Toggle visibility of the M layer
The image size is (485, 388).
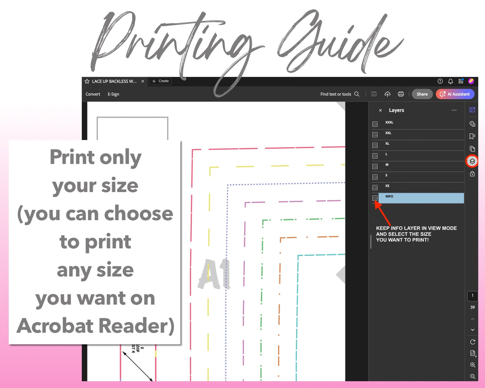coord(375,166)
